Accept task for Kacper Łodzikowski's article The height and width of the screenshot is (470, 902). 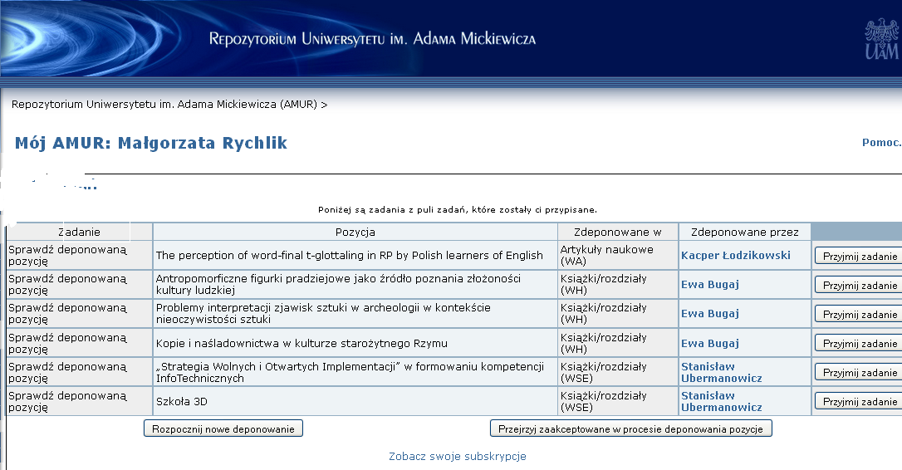pos(859,256)
